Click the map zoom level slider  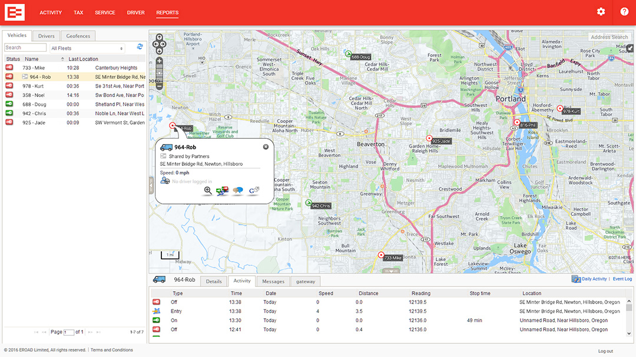160,74
